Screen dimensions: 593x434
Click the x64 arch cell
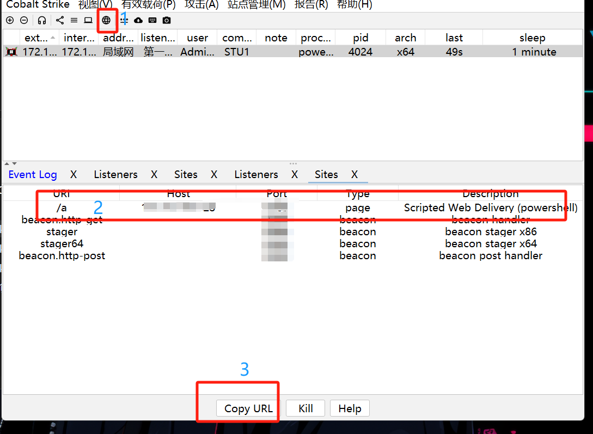click(406, 52)
